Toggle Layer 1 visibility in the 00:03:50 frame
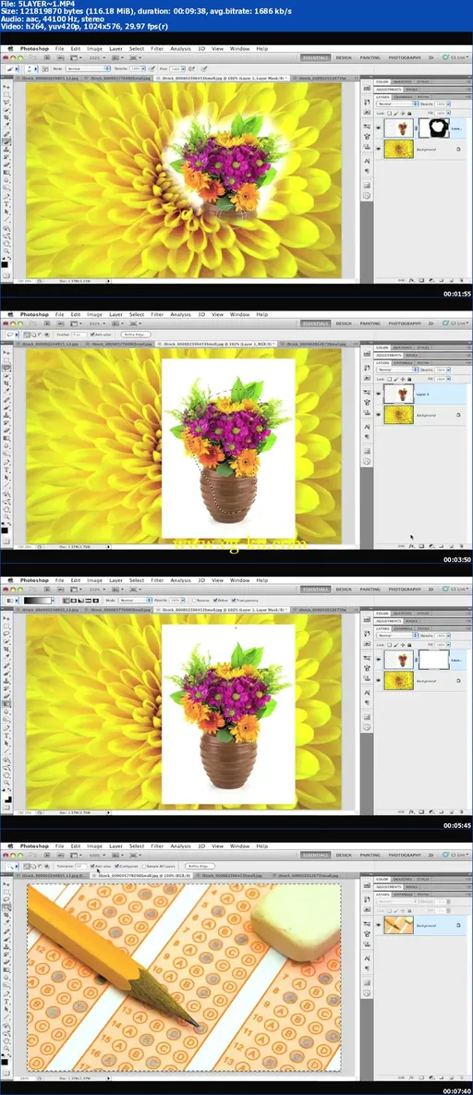 (378, 394)
